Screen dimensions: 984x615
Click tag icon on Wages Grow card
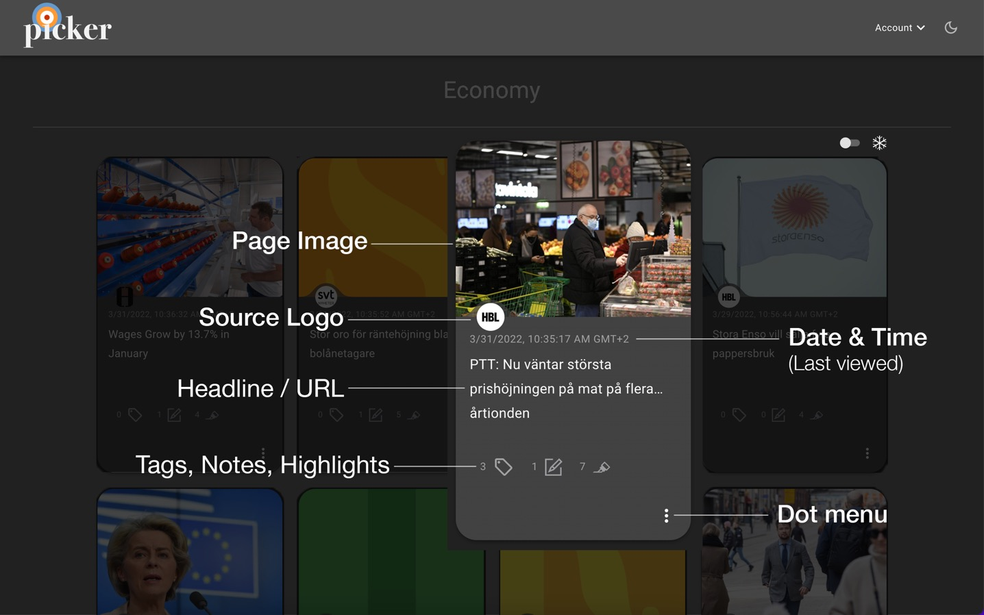click(x=135, y=415)
